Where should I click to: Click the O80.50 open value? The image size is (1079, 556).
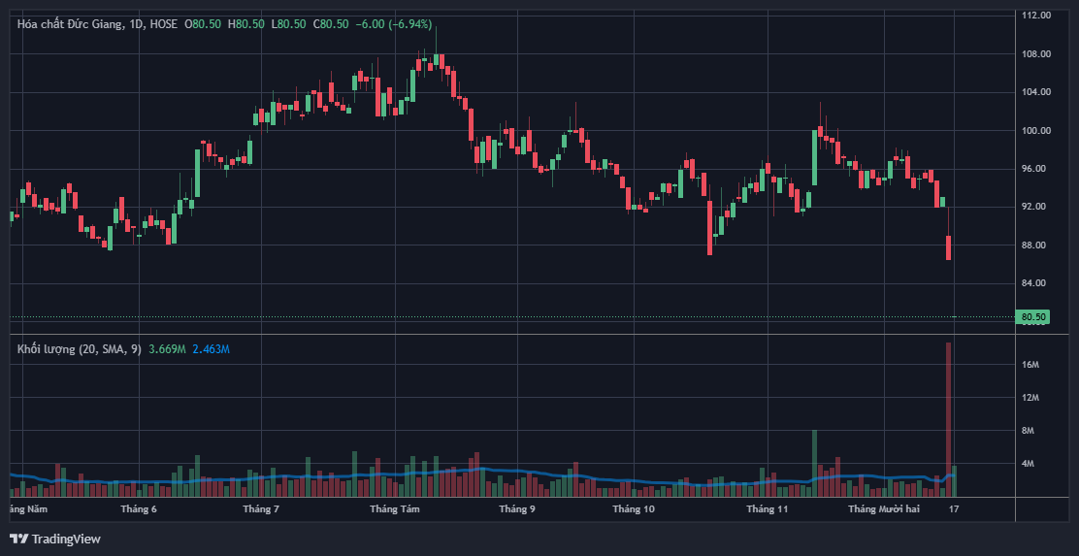pyautogui.click(x=203, y=23)
